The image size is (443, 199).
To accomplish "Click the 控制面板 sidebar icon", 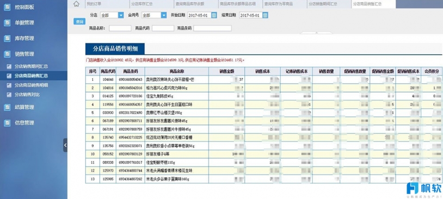I will (7, 7).
